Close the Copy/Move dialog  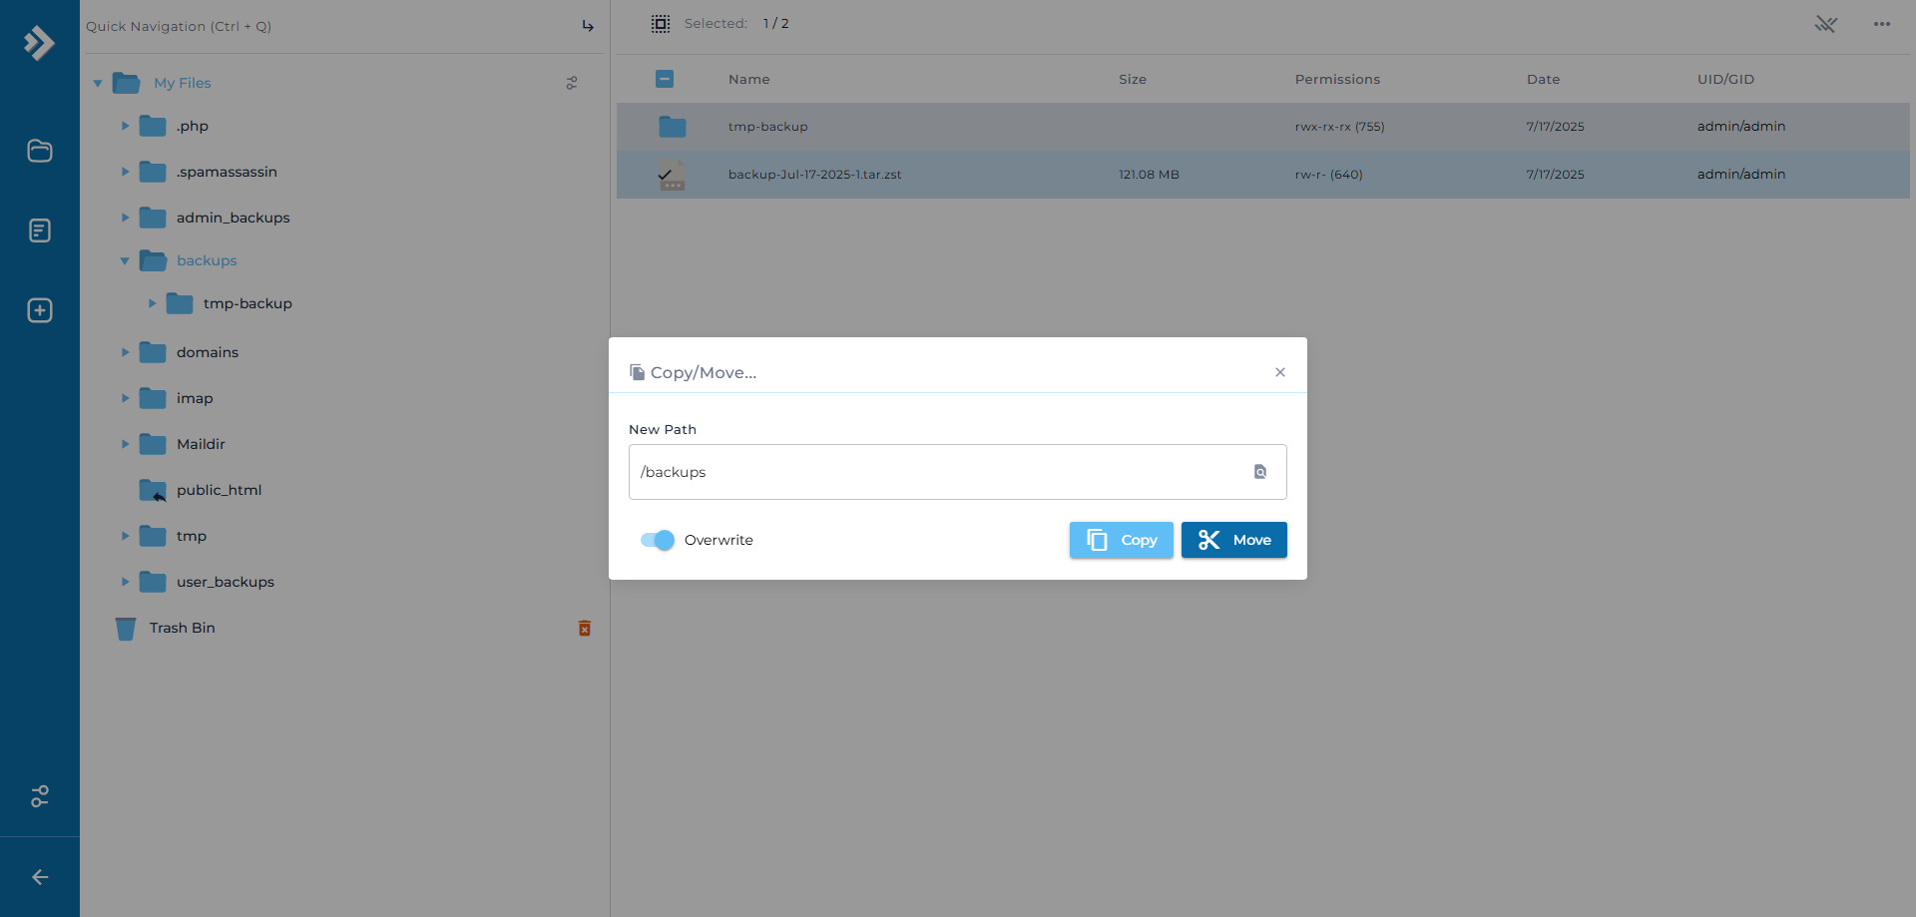[x=1280, y=372]
